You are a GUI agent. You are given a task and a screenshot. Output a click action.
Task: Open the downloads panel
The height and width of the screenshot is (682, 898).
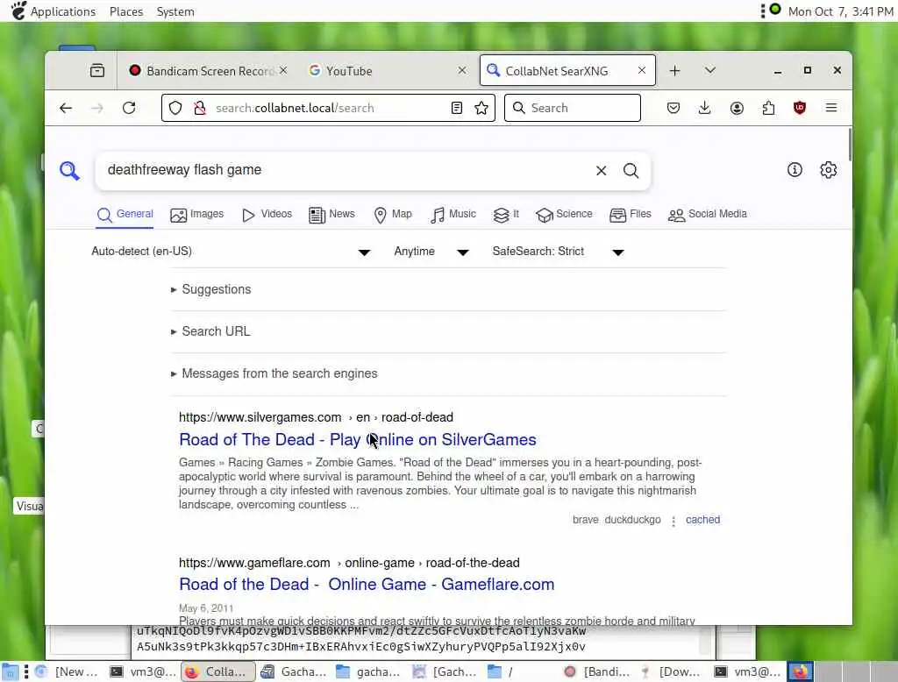tap(705, 108)
